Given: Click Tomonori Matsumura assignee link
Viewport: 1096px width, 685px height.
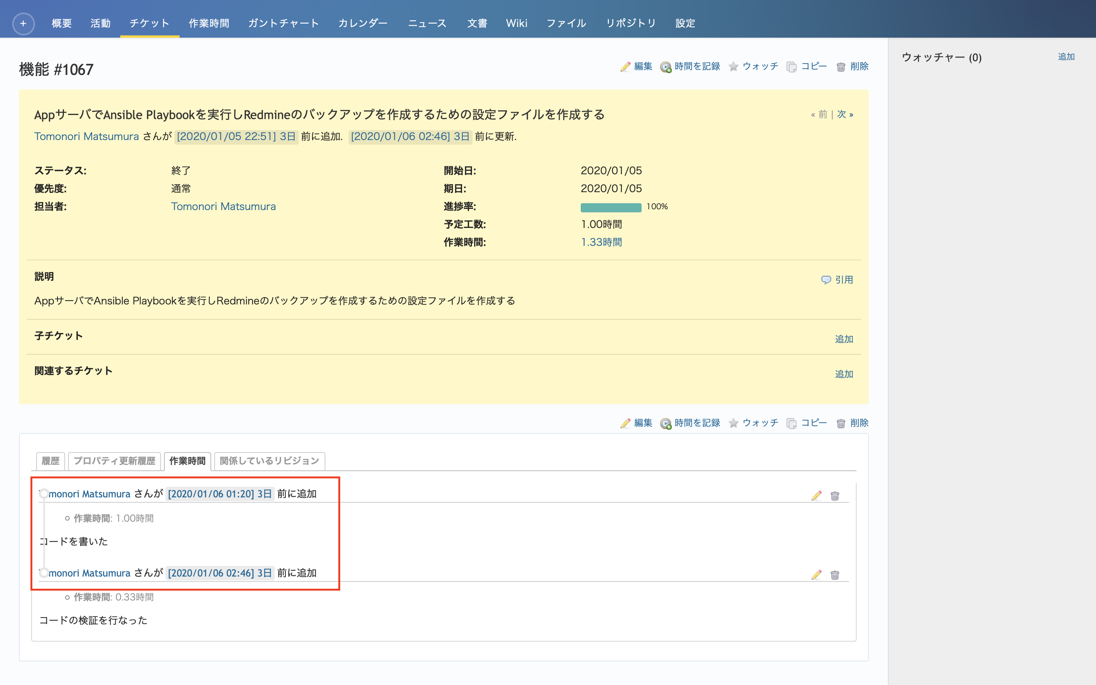Looking at the screenshot, I should click(x=223, y=207).
